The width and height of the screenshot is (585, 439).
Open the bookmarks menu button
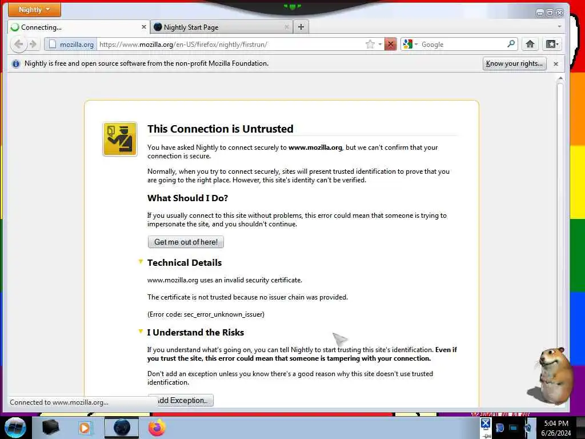coord(552,45)
